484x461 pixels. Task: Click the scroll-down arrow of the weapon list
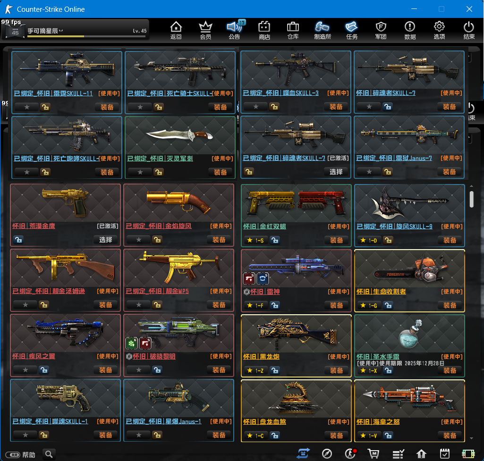[x=471, y=438]
